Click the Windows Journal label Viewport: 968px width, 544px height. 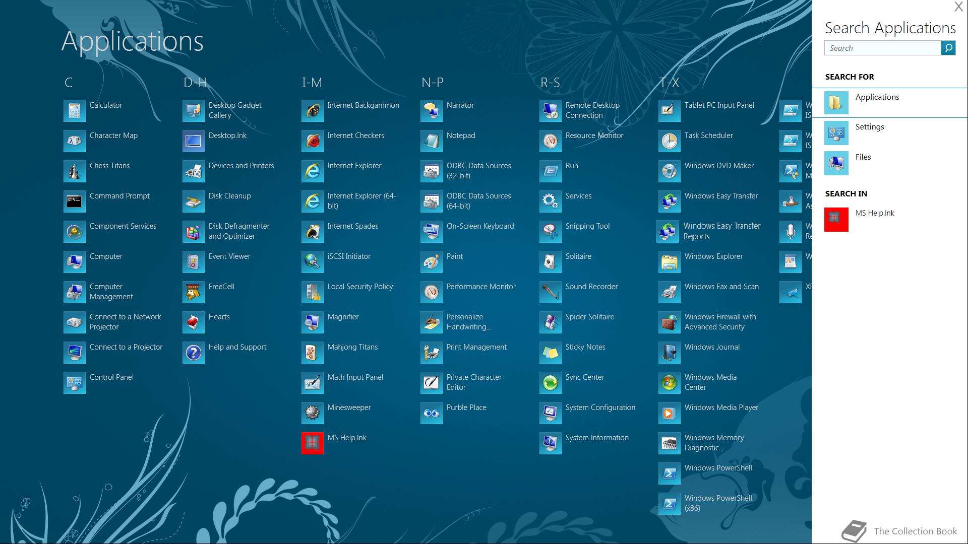pos(712,347)
